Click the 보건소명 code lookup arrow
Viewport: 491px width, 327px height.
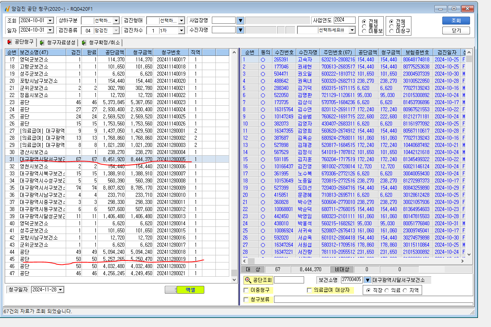click(367, 280)
